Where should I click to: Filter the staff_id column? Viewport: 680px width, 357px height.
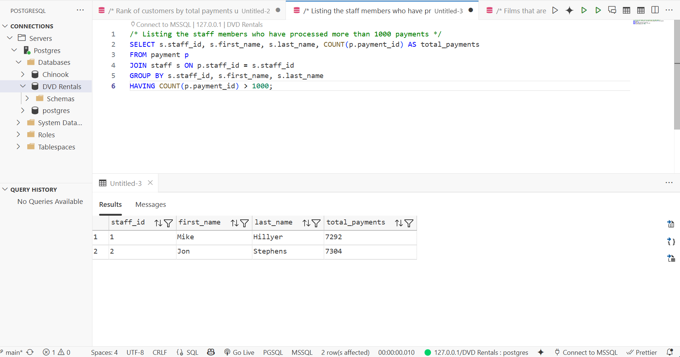click(168, 223)
